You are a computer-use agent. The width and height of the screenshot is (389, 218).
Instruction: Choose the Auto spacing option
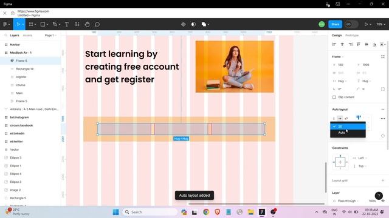point(348,133)
